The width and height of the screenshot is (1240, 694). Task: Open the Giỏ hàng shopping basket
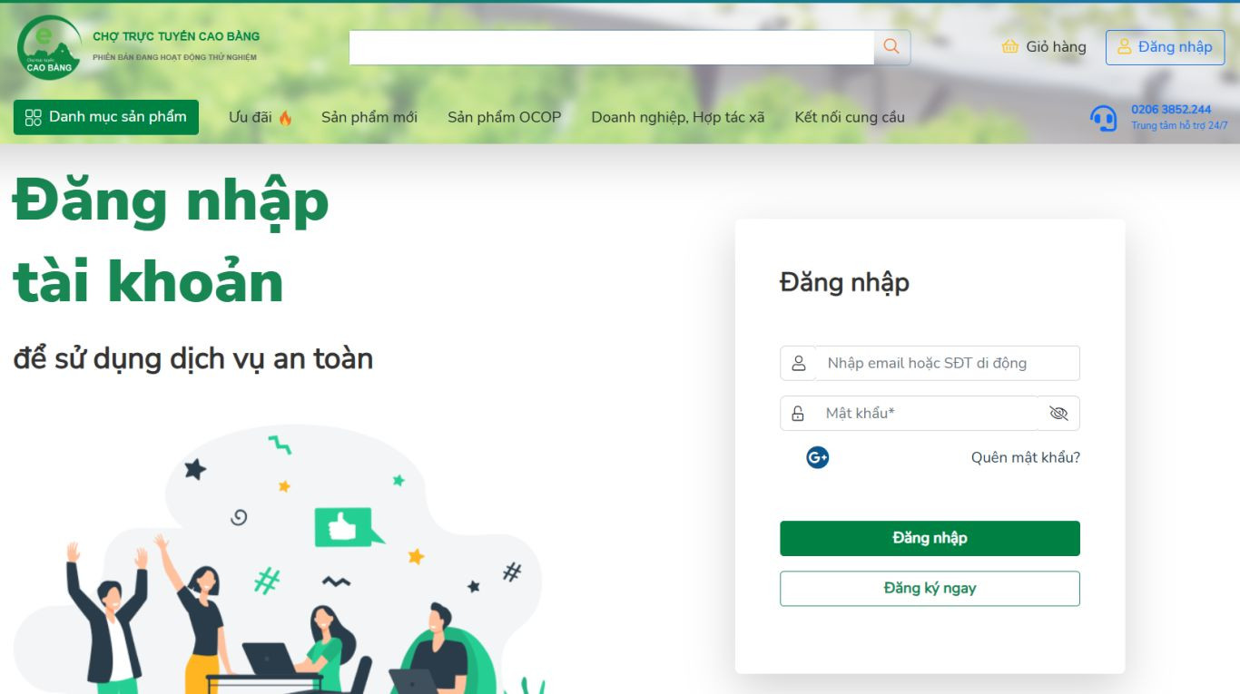tap(1043, 47)
